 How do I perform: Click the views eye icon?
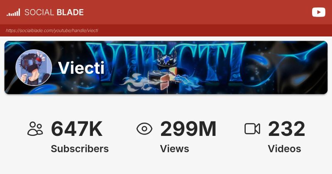tap(144, 129)
